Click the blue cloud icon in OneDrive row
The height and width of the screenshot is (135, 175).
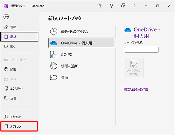[x=54, y=43]
